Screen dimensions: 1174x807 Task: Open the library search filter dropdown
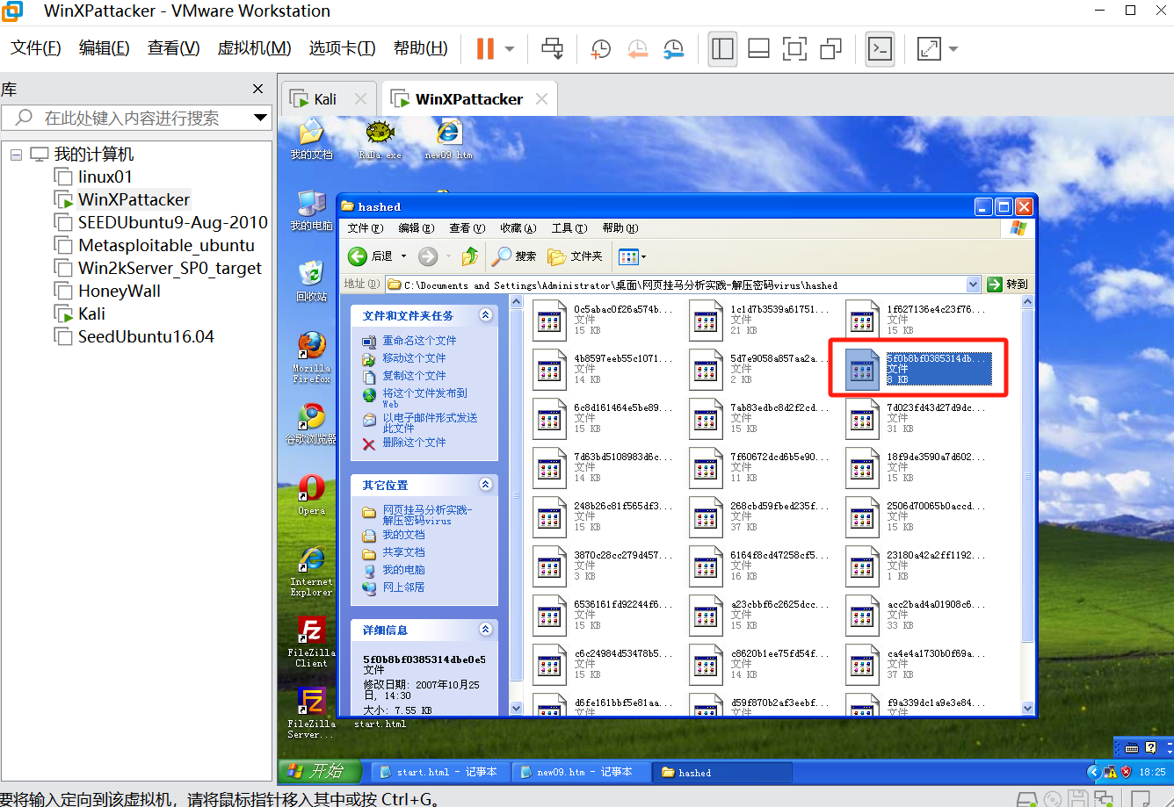(x=260, y=118)
